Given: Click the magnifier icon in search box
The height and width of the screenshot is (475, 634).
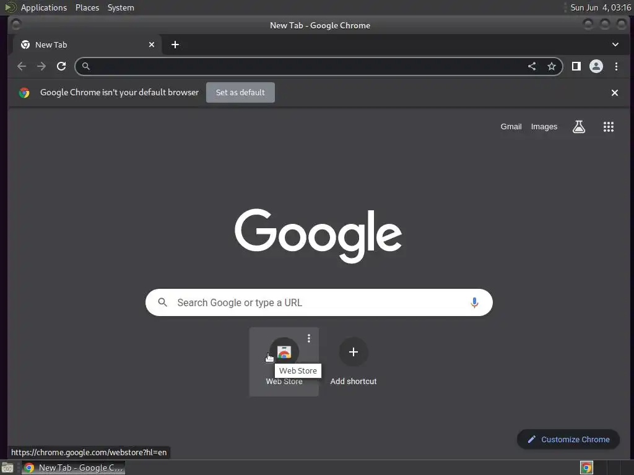Looking at the screenshot, I should click(163, 302).
